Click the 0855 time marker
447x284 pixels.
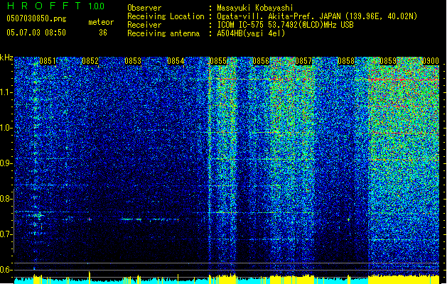218,61
